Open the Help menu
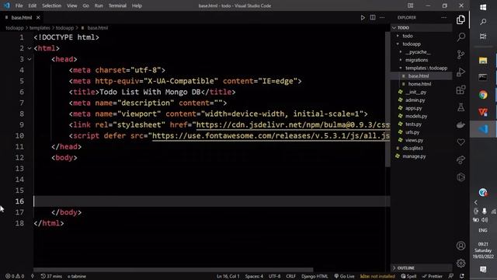 coord(137,5)
